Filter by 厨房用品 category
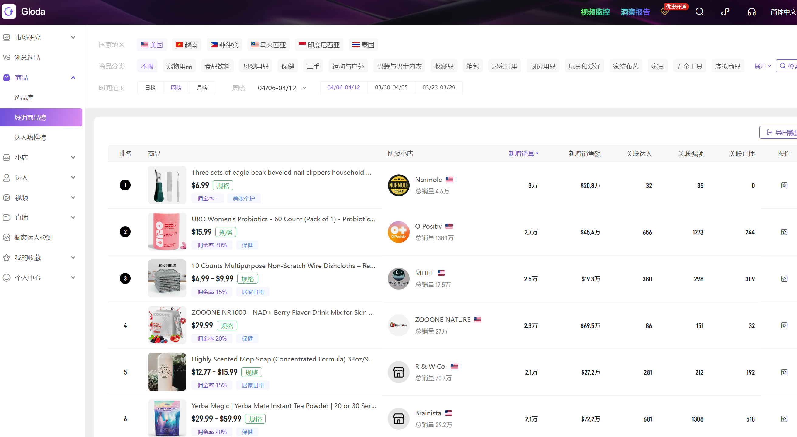This screenshot has height=437, width=797. coord(543,66)
